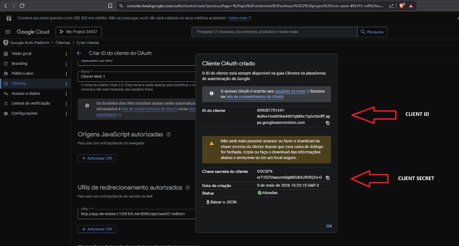Open Configurações in sidebar
This screenshot has height=246, width=459.
(x=24, y=113)
